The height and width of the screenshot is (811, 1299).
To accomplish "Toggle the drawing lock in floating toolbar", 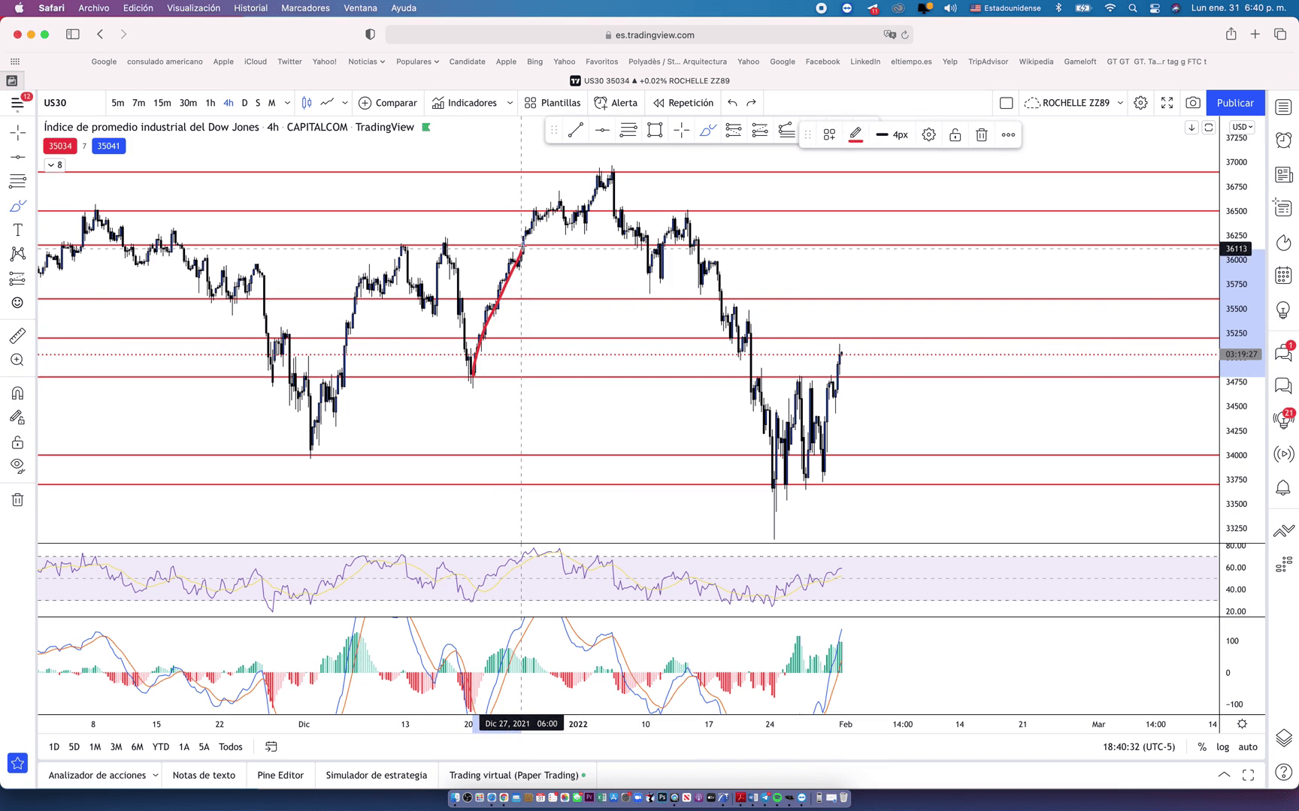I will tap(955, 135).
